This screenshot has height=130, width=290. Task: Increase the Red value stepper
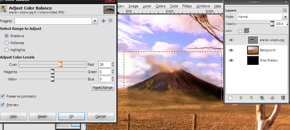click(x=113, y=63)
